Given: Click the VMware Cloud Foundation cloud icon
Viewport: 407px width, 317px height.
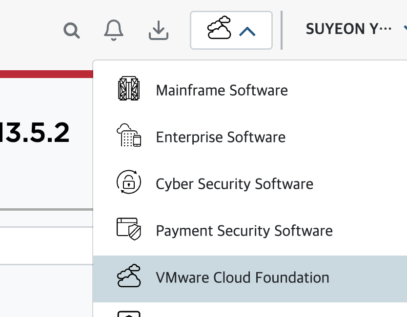Looking at the screenshot, I should 129,277.
